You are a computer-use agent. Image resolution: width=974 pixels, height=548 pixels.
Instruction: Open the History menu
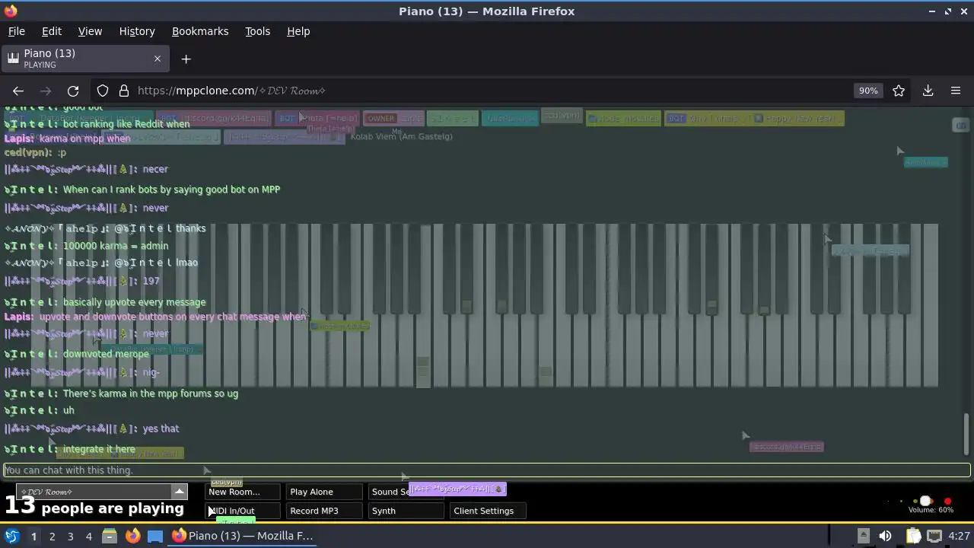click(137, 31)
